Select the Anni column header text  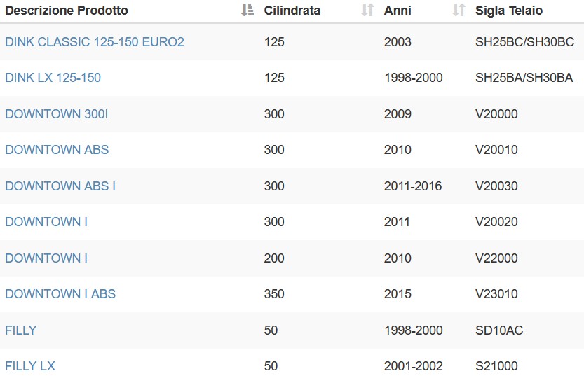398,11
